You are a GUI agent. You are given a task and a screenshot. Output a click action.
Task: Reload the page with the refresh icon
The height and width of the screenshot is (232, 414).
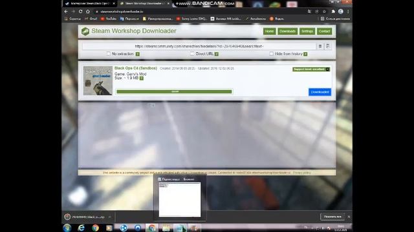coord(80,12)
